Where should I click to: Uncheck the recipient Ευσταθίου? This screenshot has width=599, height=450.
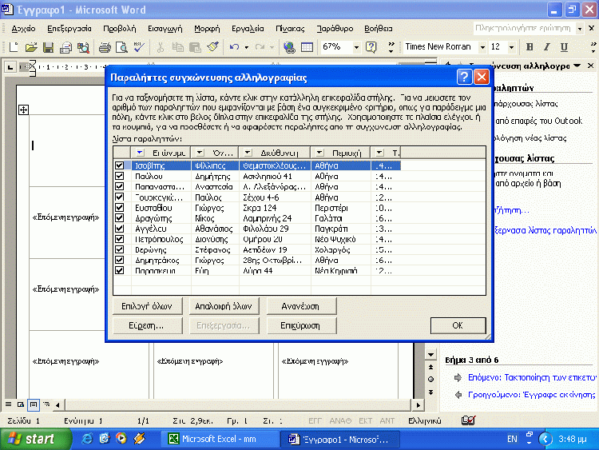pyautogui.click(x=120, y=208)
